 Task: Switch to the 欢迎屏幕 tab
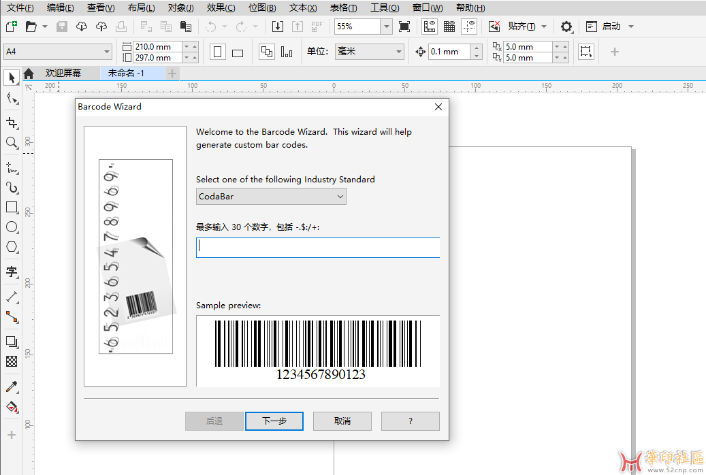63,73
